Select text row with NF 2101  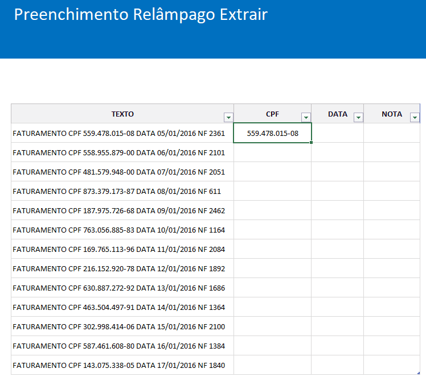122,152
